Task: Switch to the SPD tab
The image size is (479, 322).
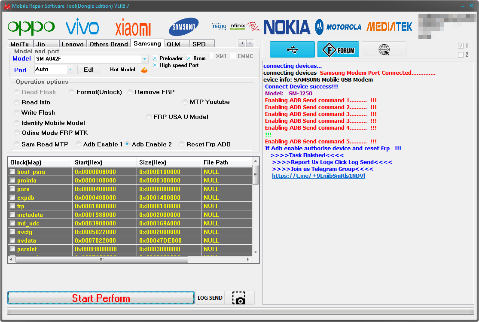Action: click(x=202, y=44)
